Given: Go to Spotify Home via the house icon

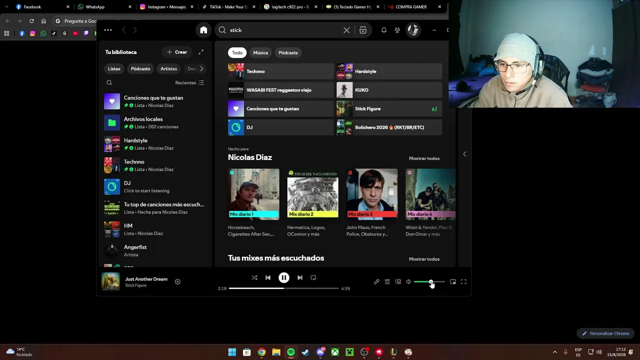Looking at the screenshot, I should (203, 30).
